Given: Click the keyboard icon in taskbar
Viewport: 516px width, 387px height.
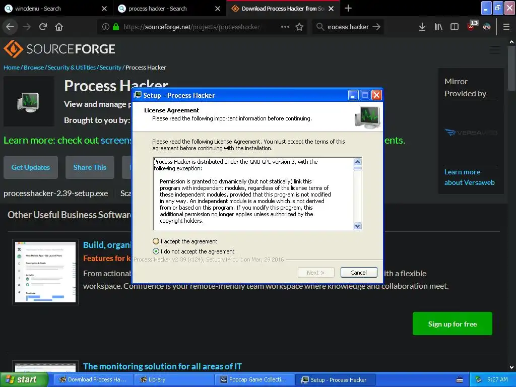Looking at the screenshot, I should [460, 380].
